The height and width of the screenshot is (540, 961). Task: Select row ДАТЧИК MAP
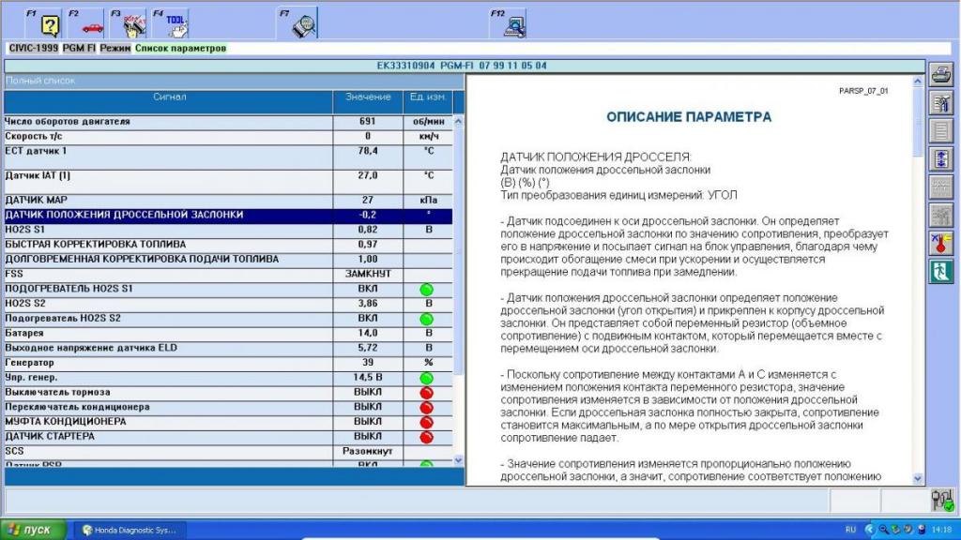click(x=228, y=201)
